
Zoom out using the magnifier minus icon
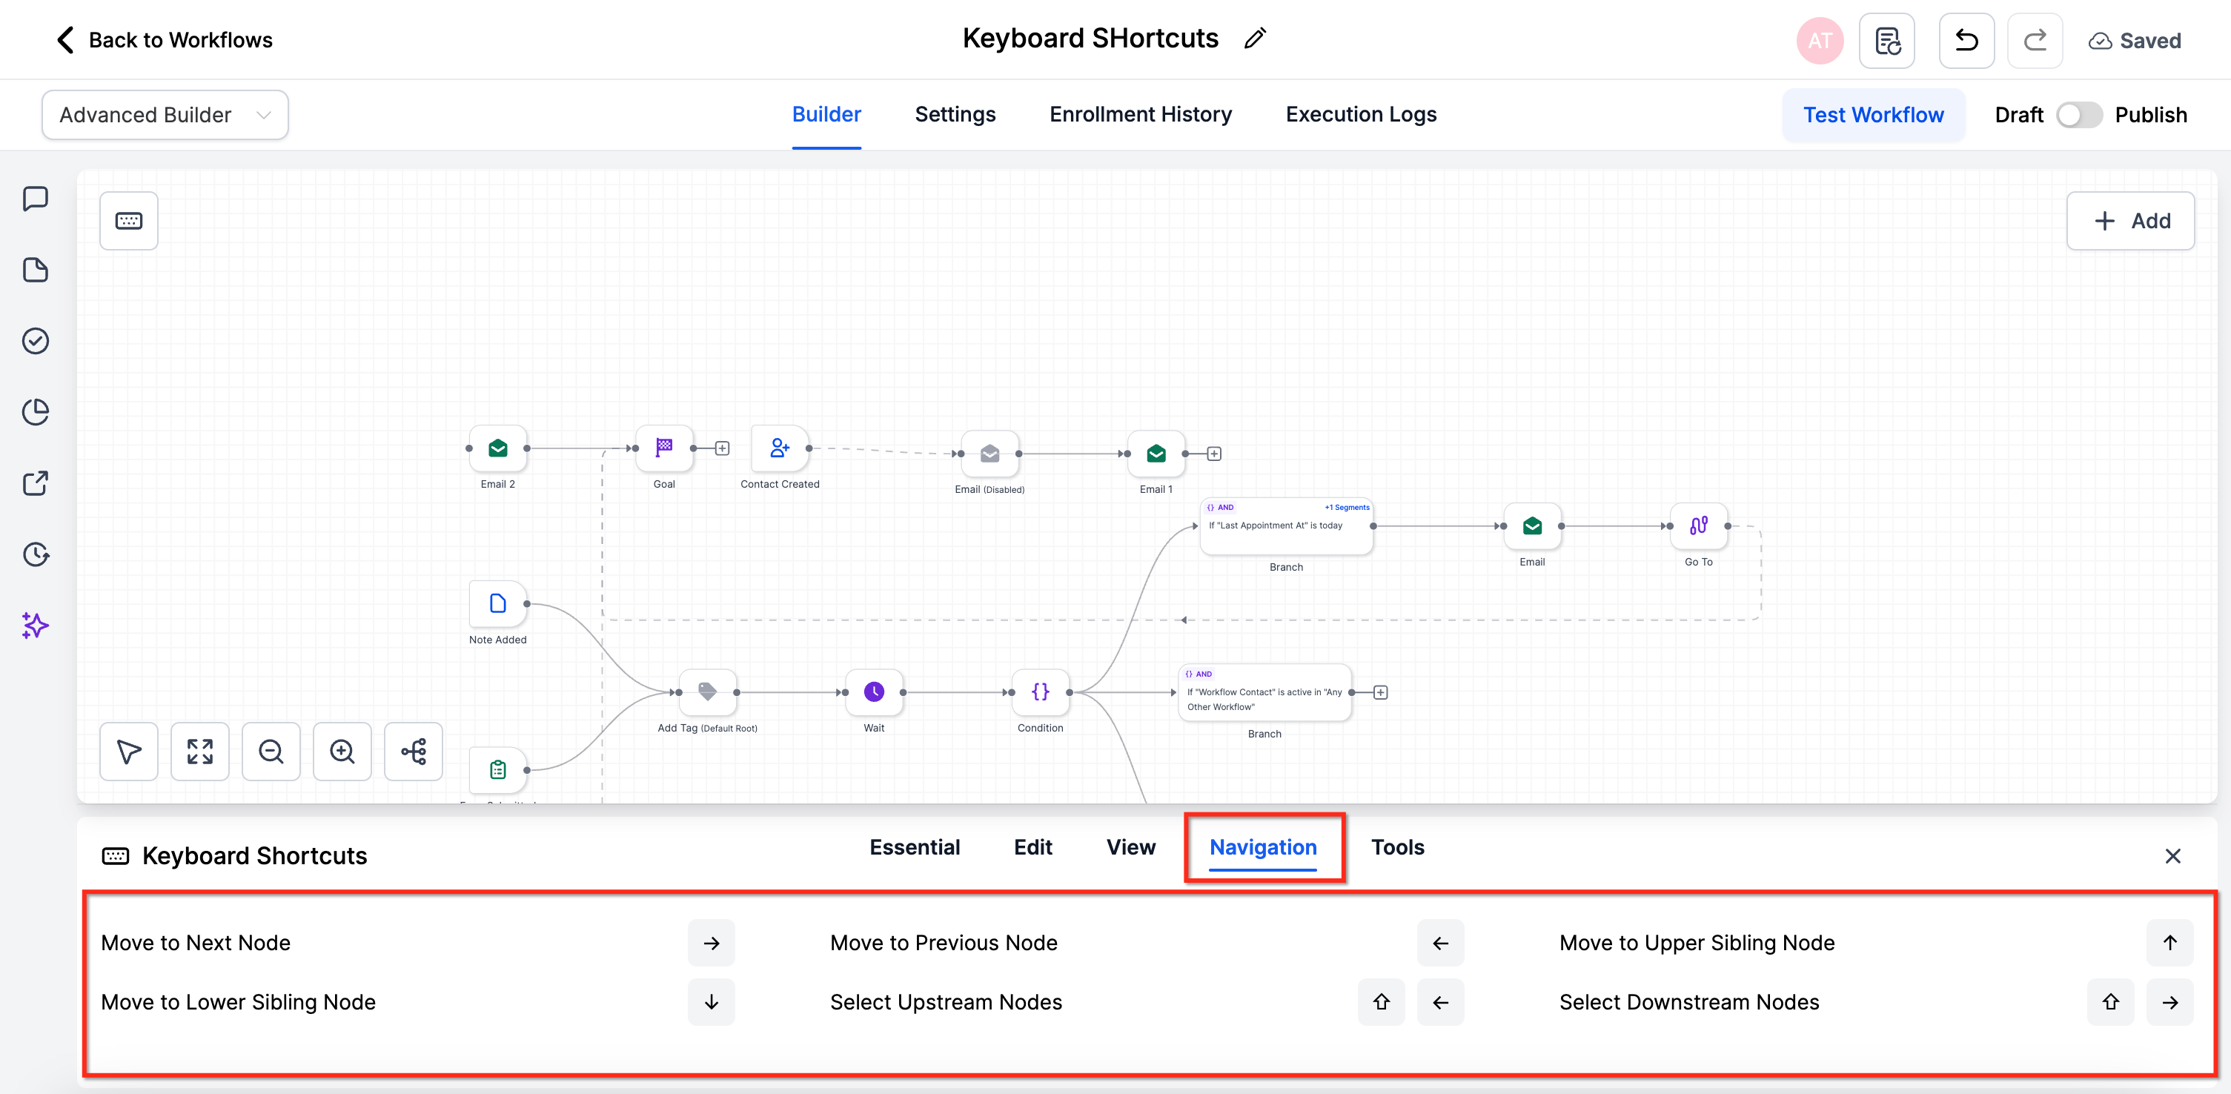(271, 751)
